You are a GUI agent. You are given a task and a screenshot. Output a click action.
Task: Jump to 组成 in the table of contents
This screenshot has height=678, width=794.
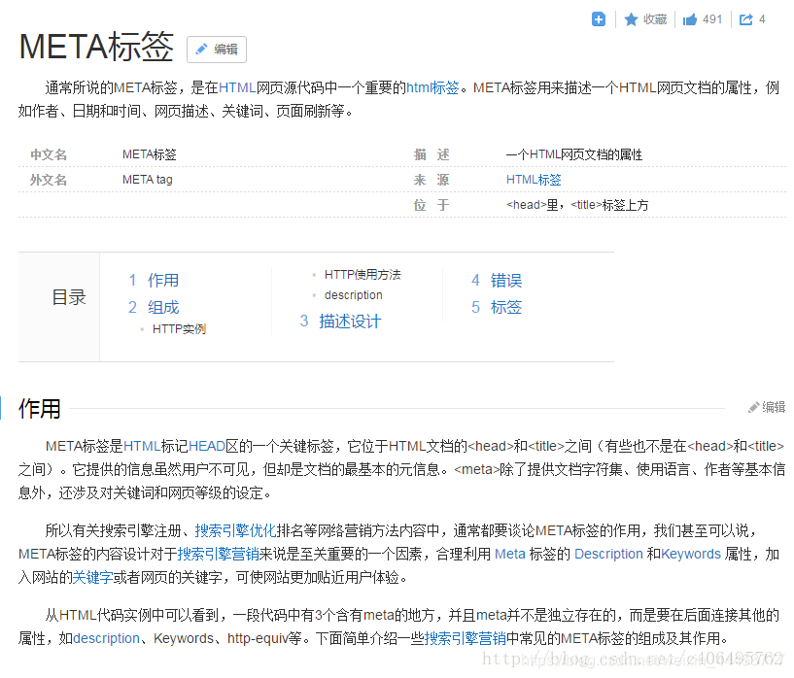[163, 306]
